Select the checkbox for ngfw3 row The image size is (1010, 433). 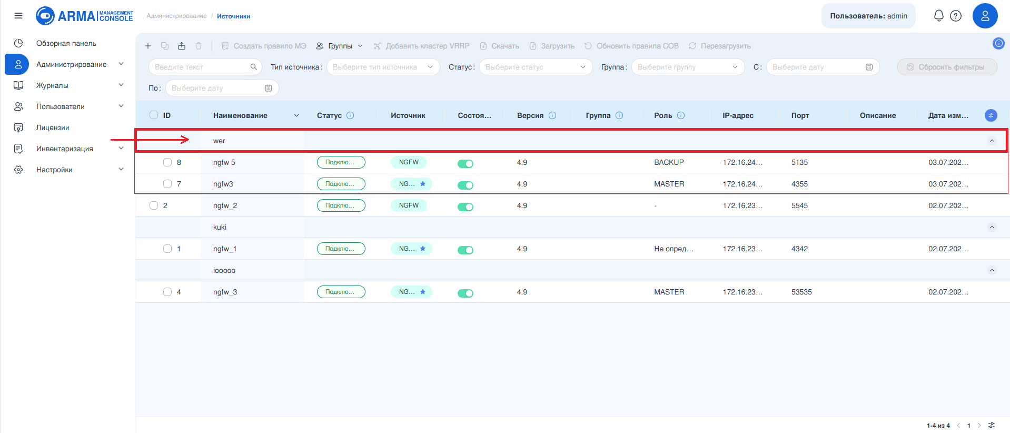coord(167,184)
